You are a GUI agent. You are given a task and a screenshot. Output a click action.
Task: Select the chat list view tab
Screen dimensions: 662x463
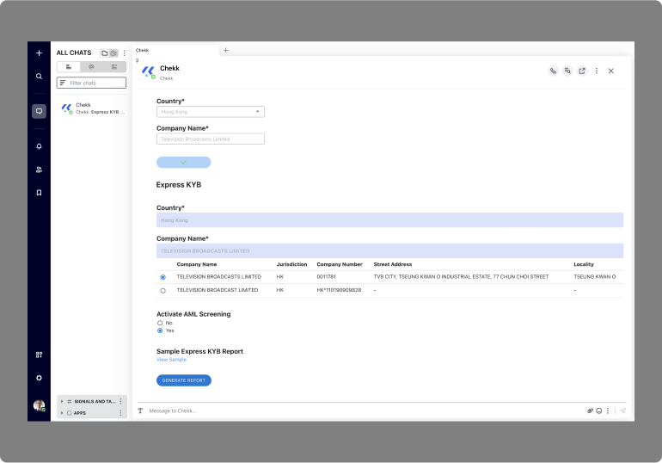point(69,67)
